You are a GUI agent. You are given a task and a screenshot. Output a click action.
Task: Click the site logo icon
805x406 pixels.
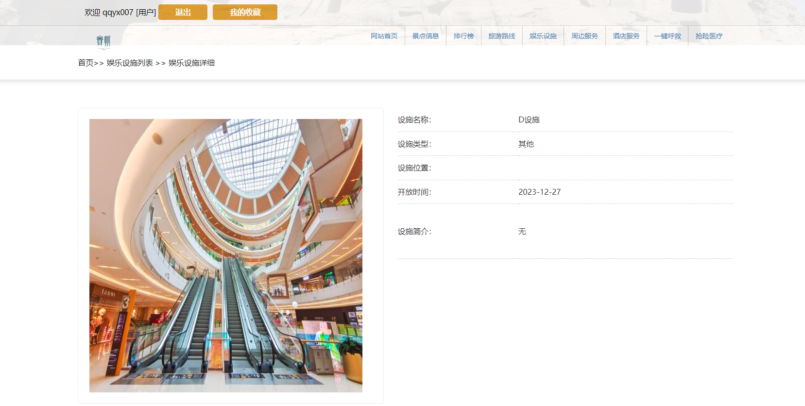103,42
